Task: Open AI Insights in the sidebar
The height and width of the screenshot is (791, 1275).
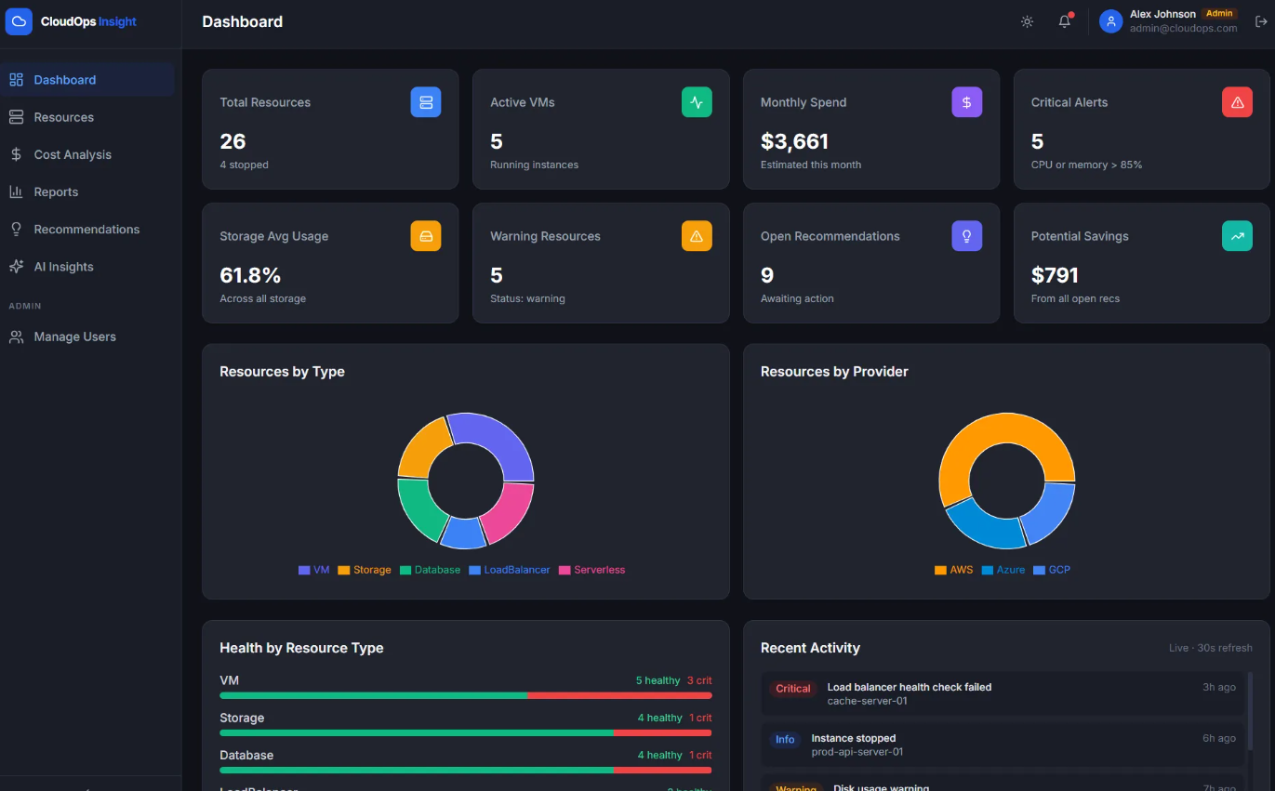Action: [87, 266]
